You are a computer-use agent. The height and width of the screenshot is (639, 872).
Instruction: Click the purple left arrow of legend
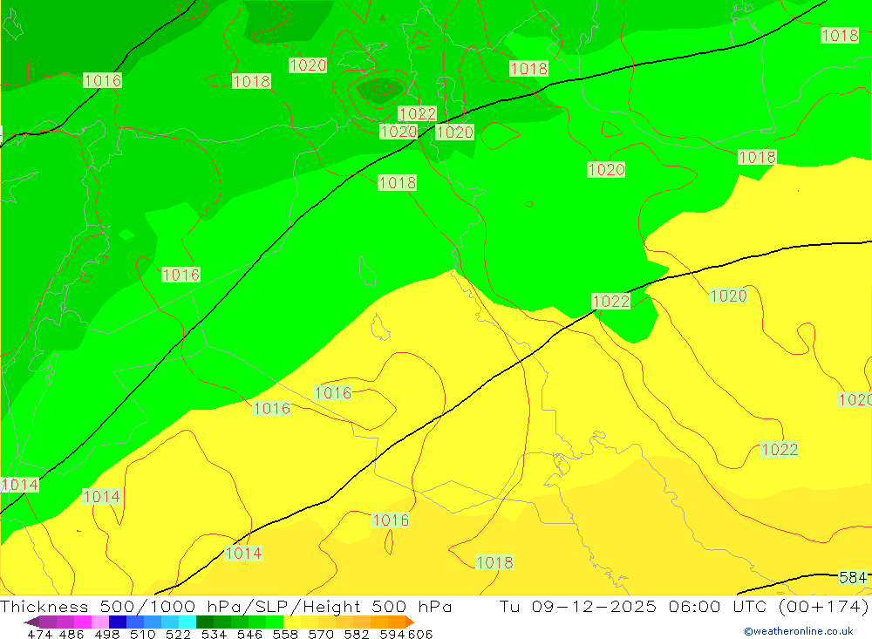click(x=31, y=622)
